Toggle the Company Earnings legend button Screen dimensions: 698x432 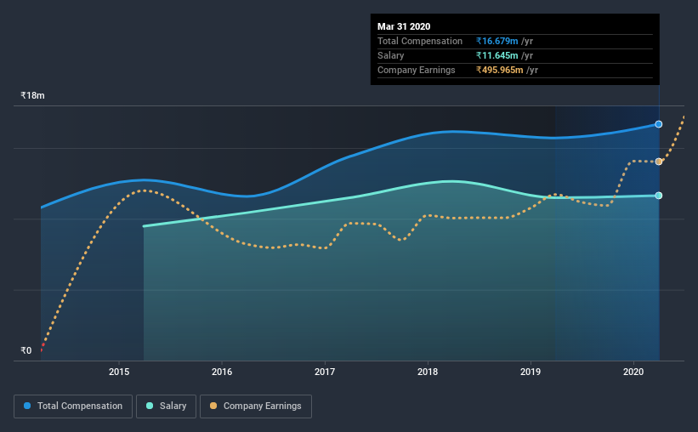click(256, 406)
